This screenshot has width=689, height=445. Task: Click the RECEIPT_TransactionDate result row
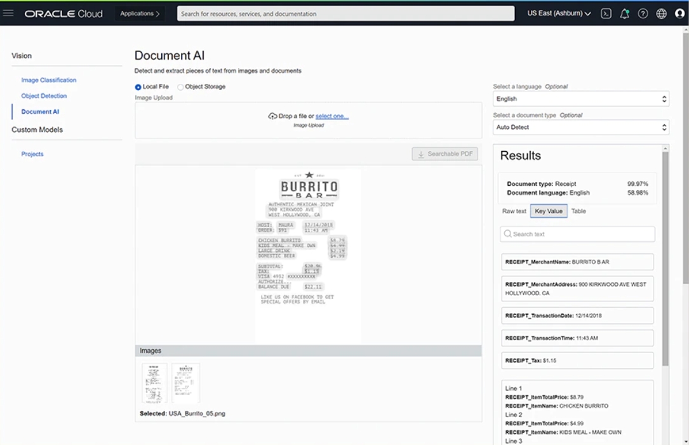(577, 315)
